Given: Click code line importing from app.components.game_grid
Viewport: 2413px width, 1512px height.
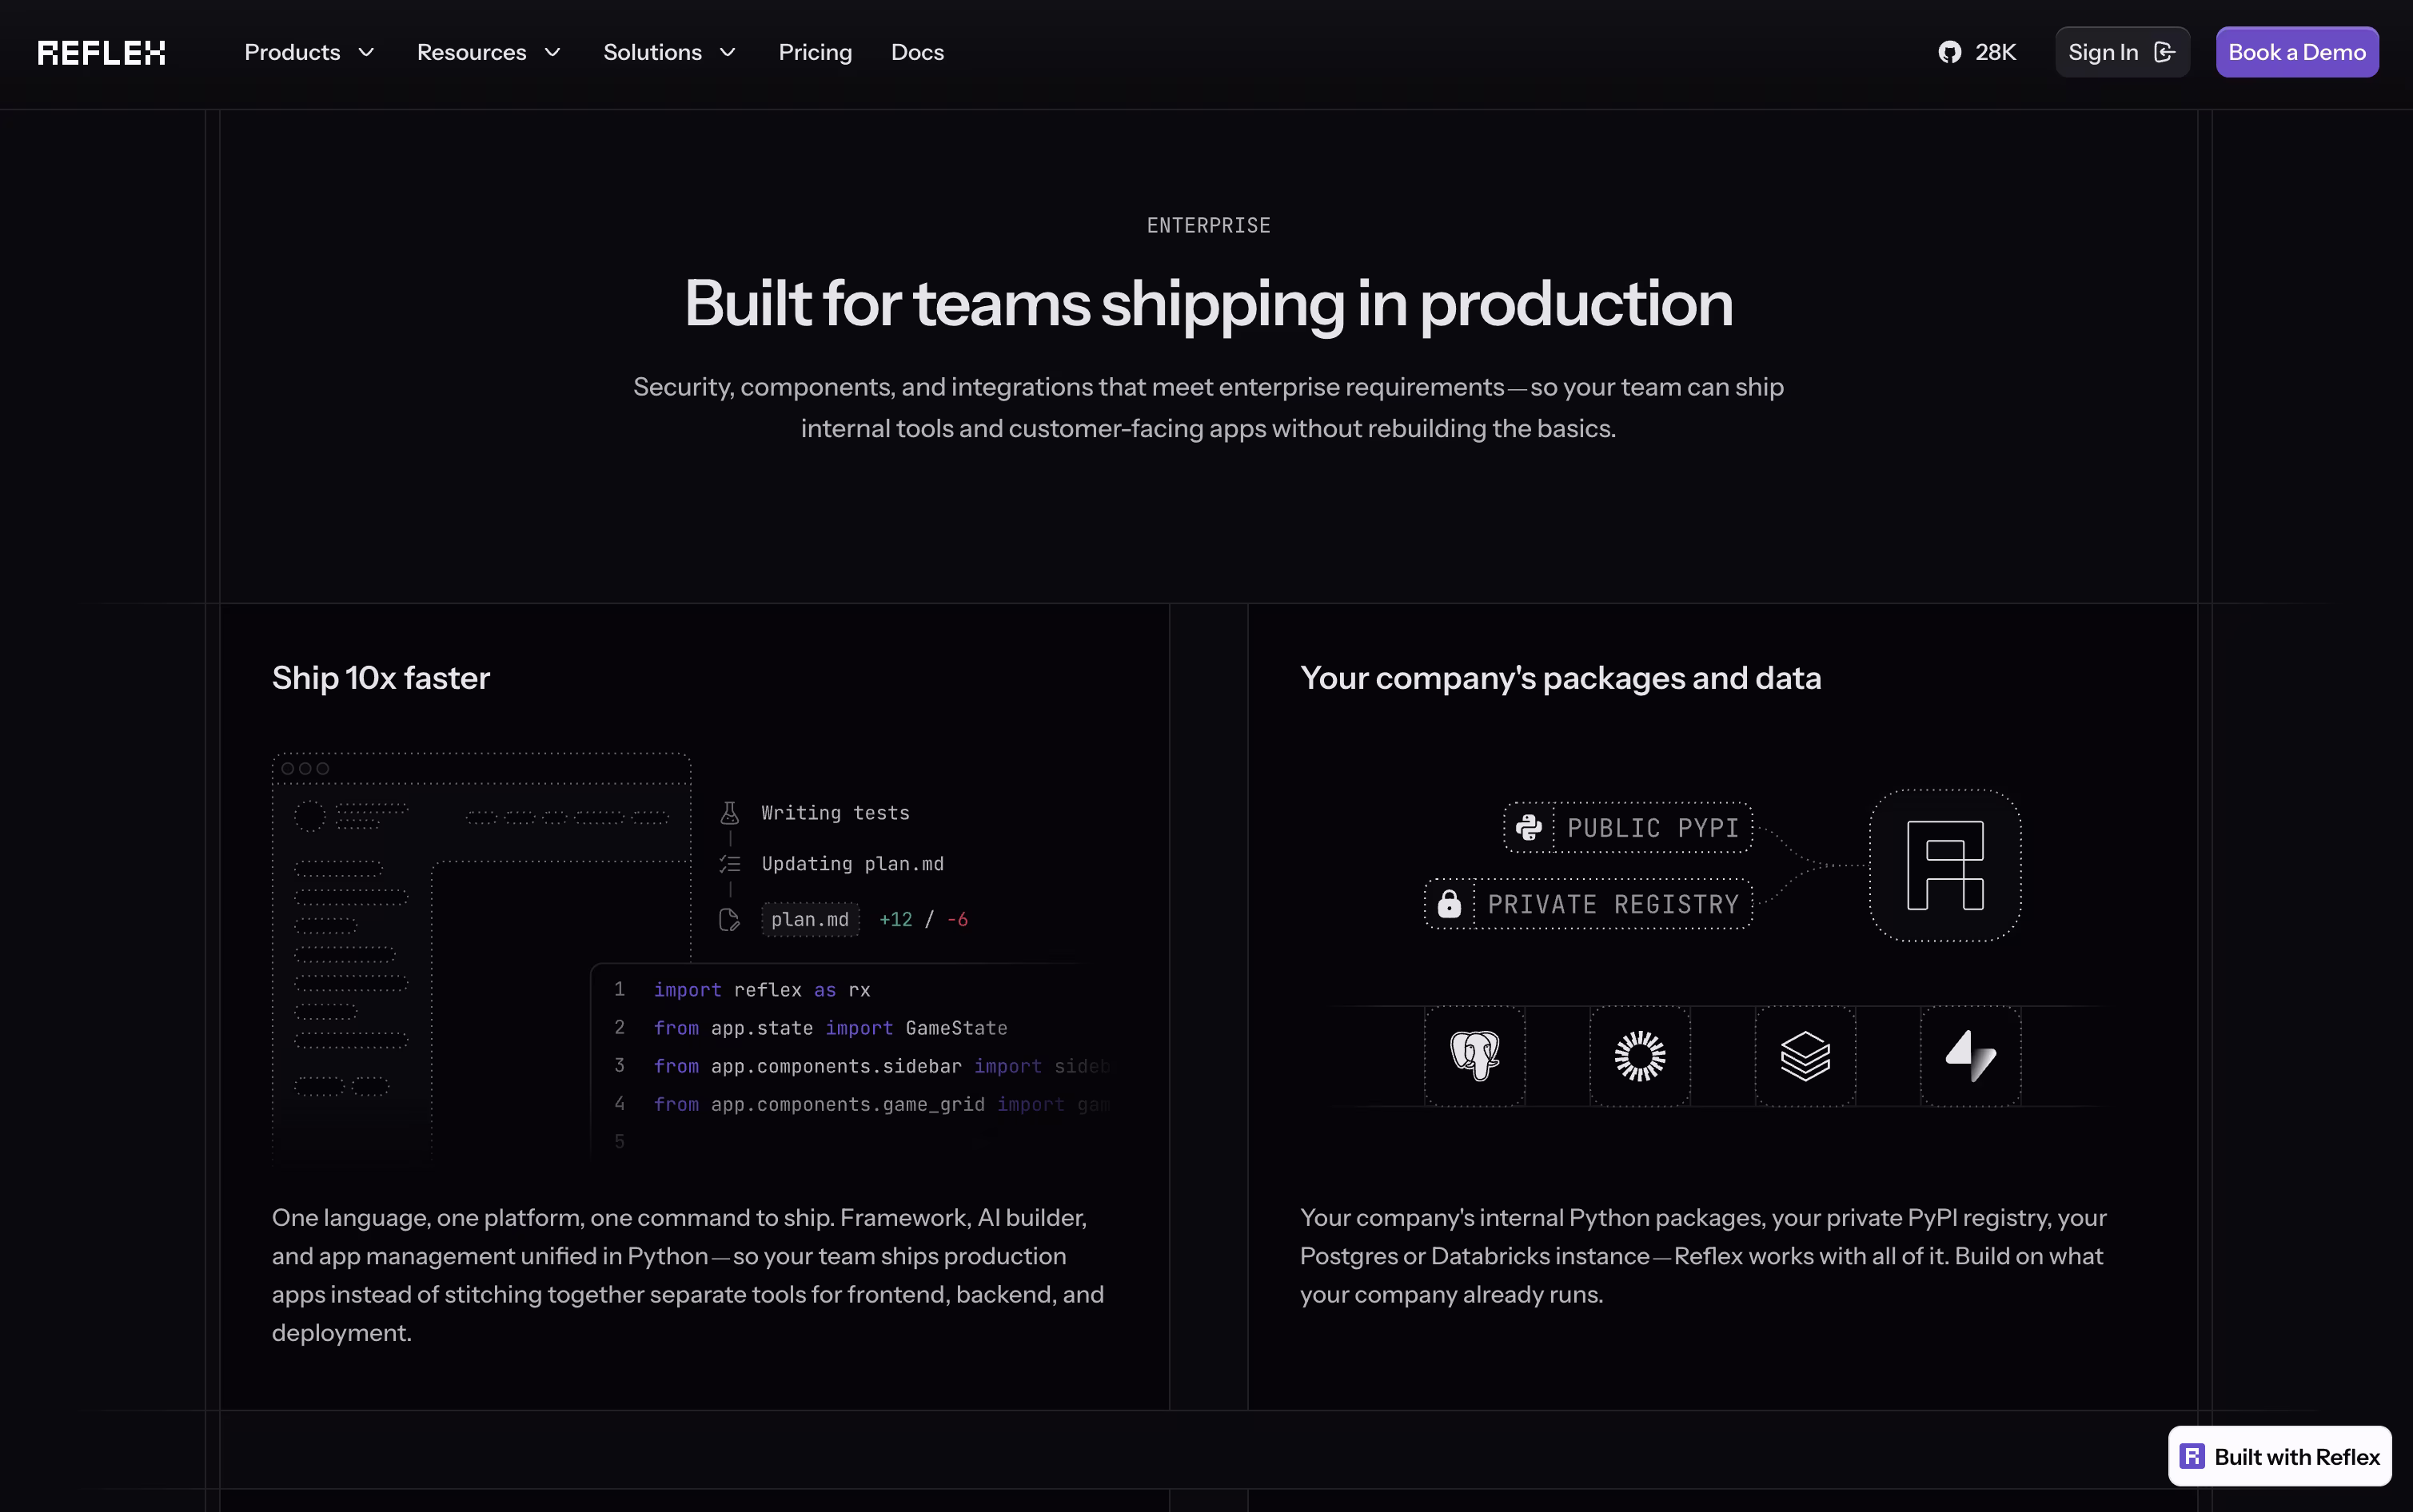Looking at the screenshot, I should [x=881, y=1104].
